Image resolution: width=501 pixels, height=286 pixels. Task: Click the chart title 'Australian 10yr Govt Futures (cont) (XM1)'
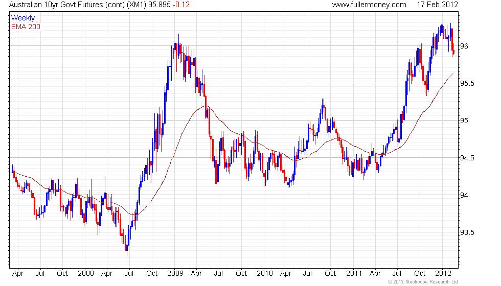[x=78, y=5]
